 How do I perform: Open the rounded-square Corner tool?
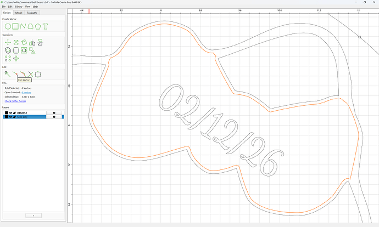16,50
